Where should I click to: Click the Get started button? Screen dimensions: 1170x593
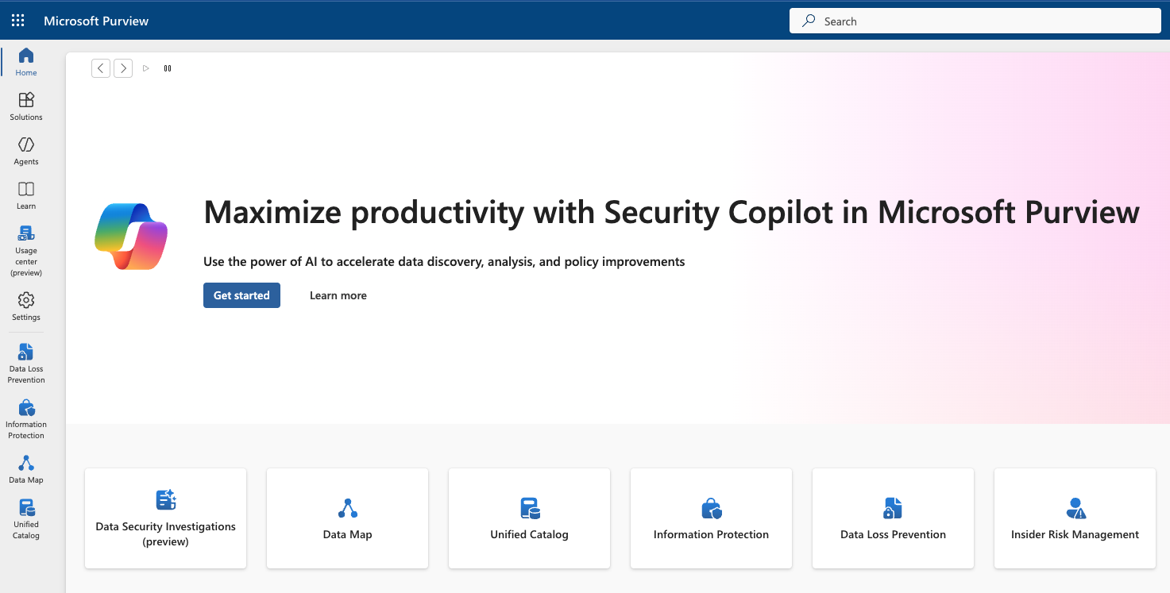point(241,295)
